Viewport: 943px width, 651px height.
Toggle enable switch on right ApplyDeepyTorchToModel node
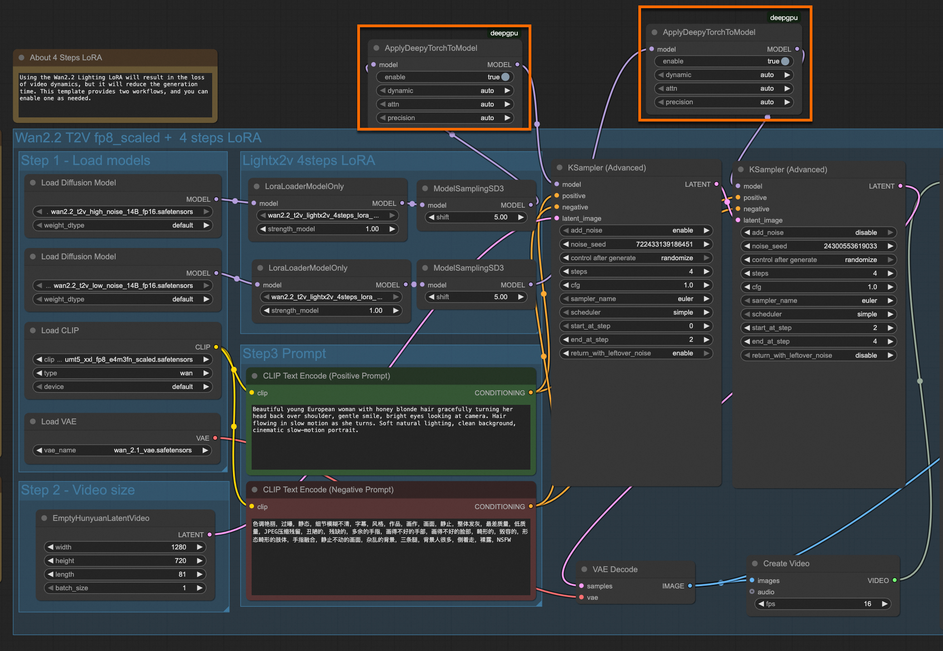[785, 61]
